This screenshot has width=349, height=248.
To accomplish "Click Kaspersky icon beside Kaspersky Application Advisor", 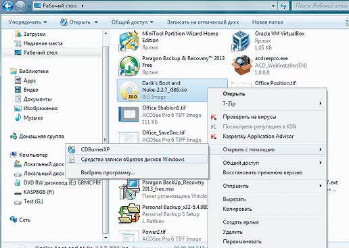I will point(214,137).
